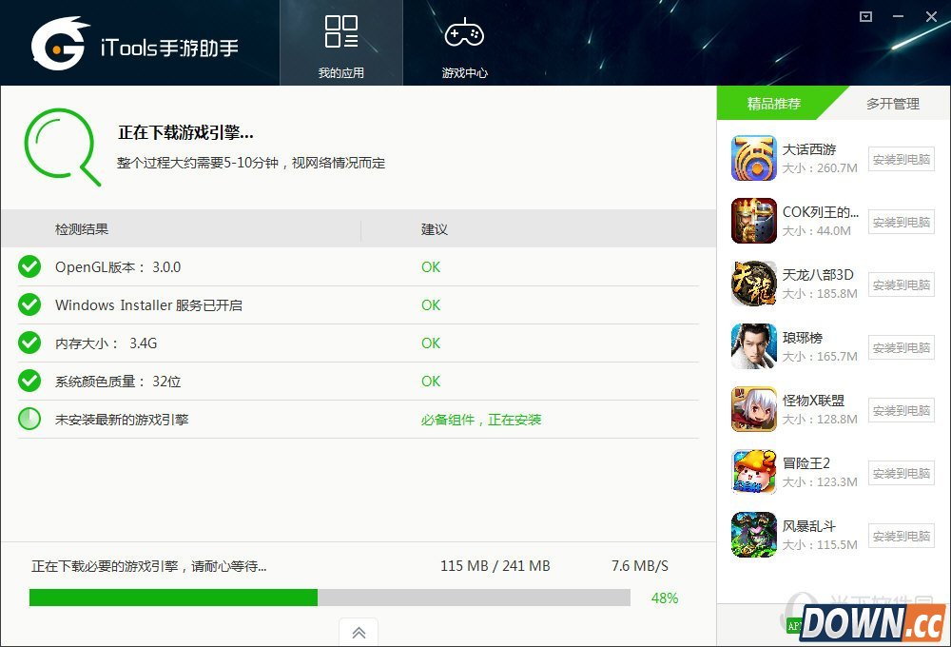Switch to 游戏中心 tab

tap(465, 43)
